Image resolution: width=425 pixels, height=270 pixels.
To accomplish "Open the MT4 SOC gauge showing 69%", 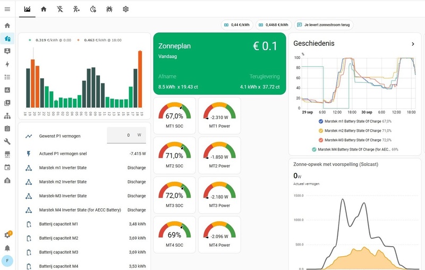I will tap(175, 235).
